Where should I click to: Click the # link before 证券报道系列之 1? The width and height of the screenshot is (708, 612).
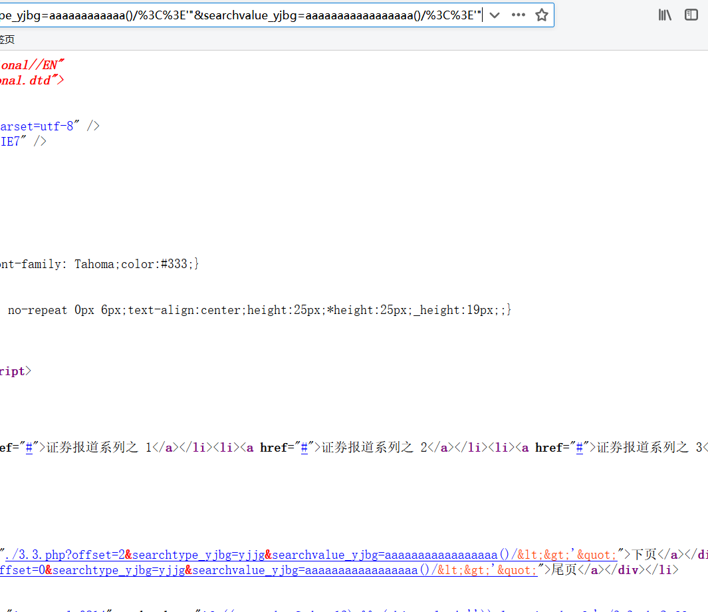click(29, 448)
